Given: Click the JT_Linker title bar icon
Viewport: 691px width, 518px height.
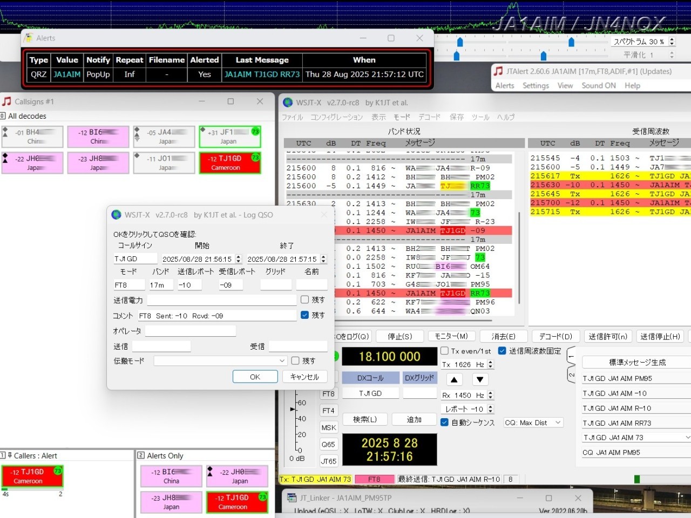Looking at the screenshot, I should pos(292,497).
